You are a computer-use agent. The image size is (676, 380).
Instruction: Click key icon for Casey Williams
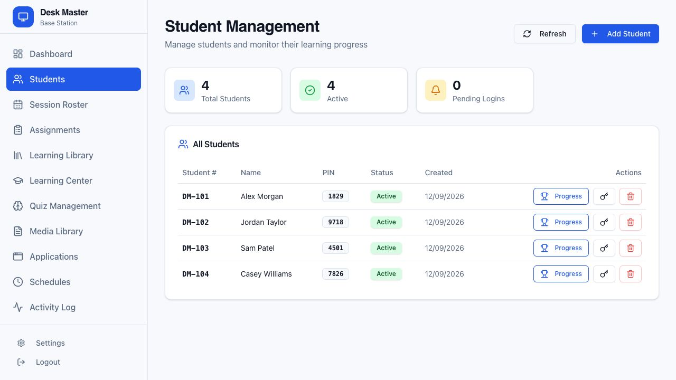(x=604, y=274)
